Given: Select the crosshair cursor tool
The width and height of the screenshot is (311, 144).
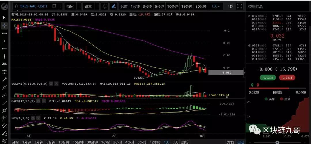Looking at the screenshot, I should [x=4, y=26].
